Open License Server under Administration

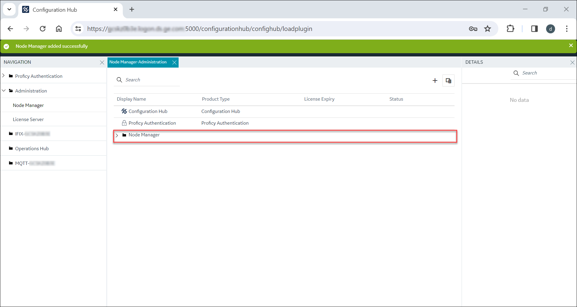click(x=28, y=119)
